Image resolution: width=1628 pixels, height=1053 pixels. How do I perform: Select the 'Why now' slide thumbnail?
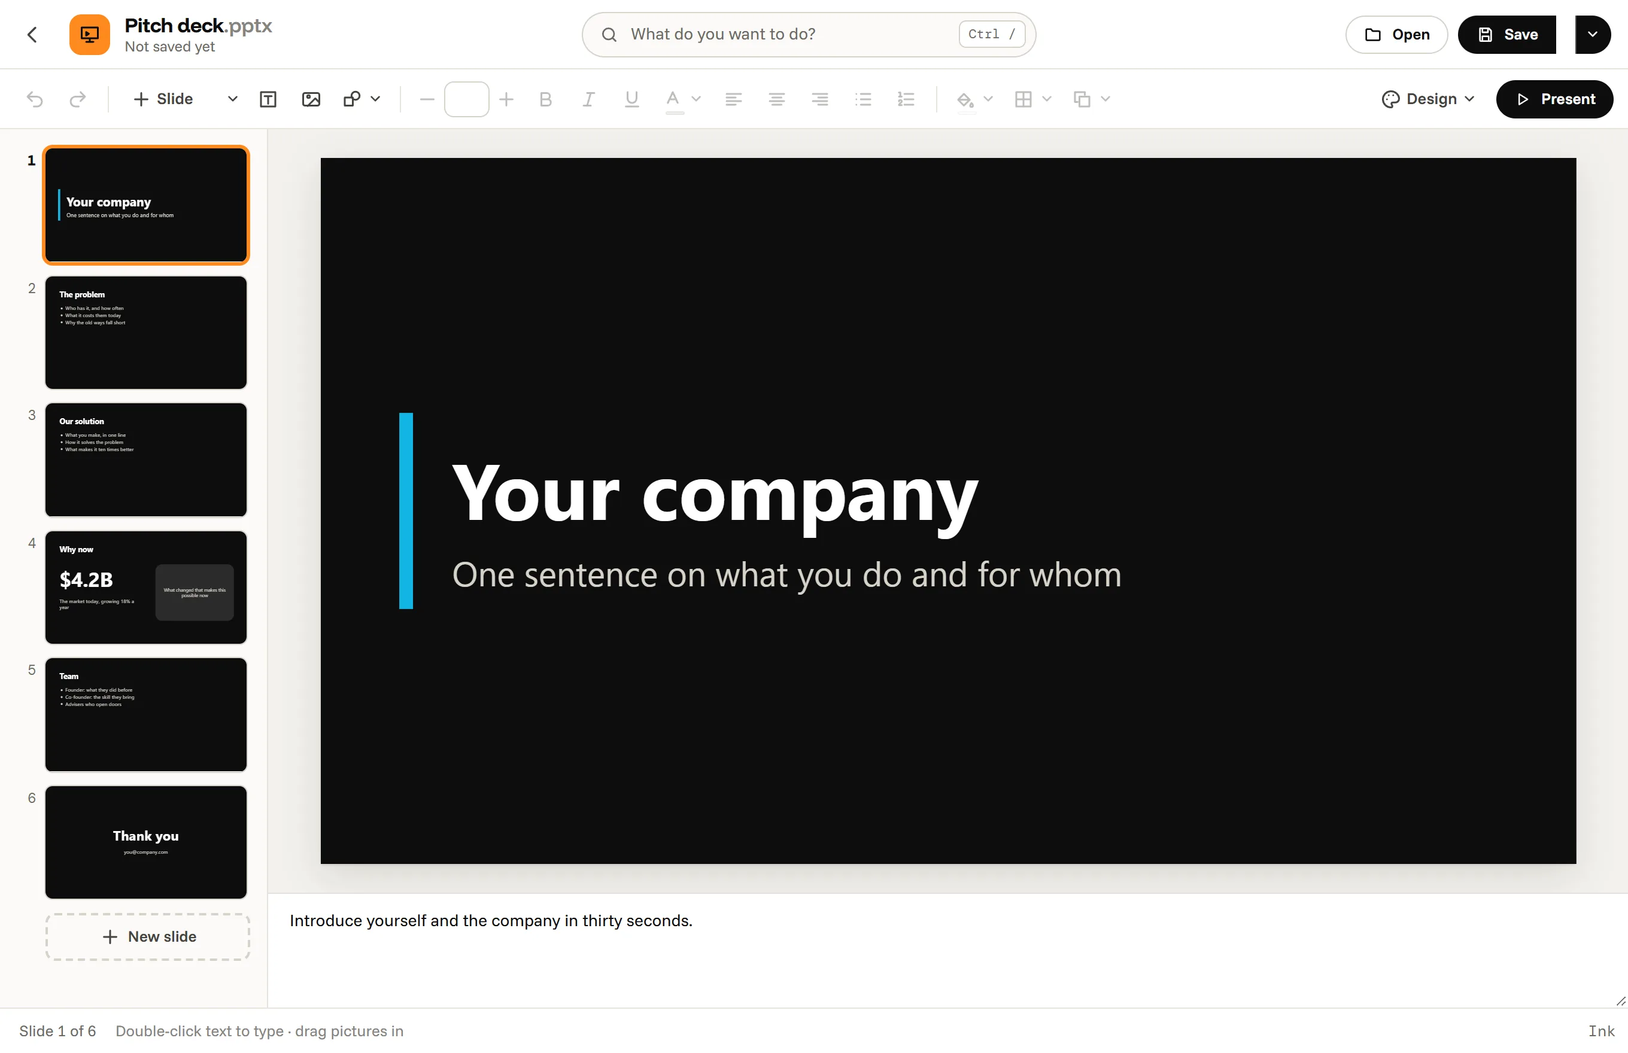point(145,588)
